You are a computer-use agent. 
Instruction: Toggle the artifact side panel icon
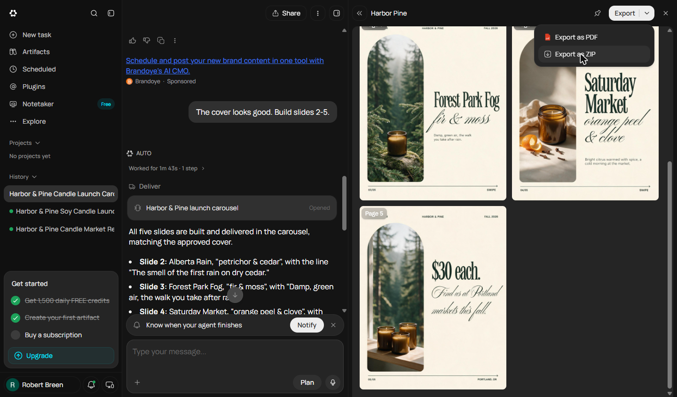click(337, 13)
